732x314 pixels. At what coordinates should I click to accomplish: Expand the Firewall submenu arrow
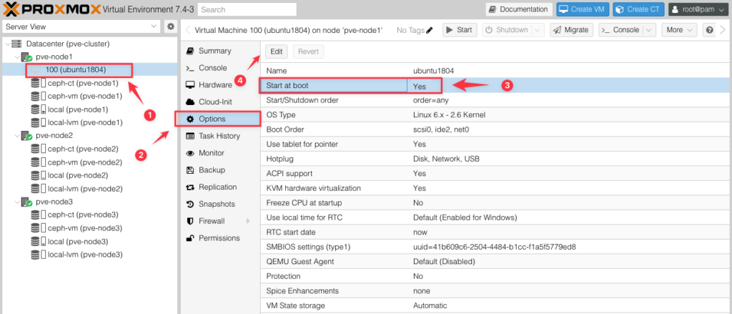tap(248, 221)
